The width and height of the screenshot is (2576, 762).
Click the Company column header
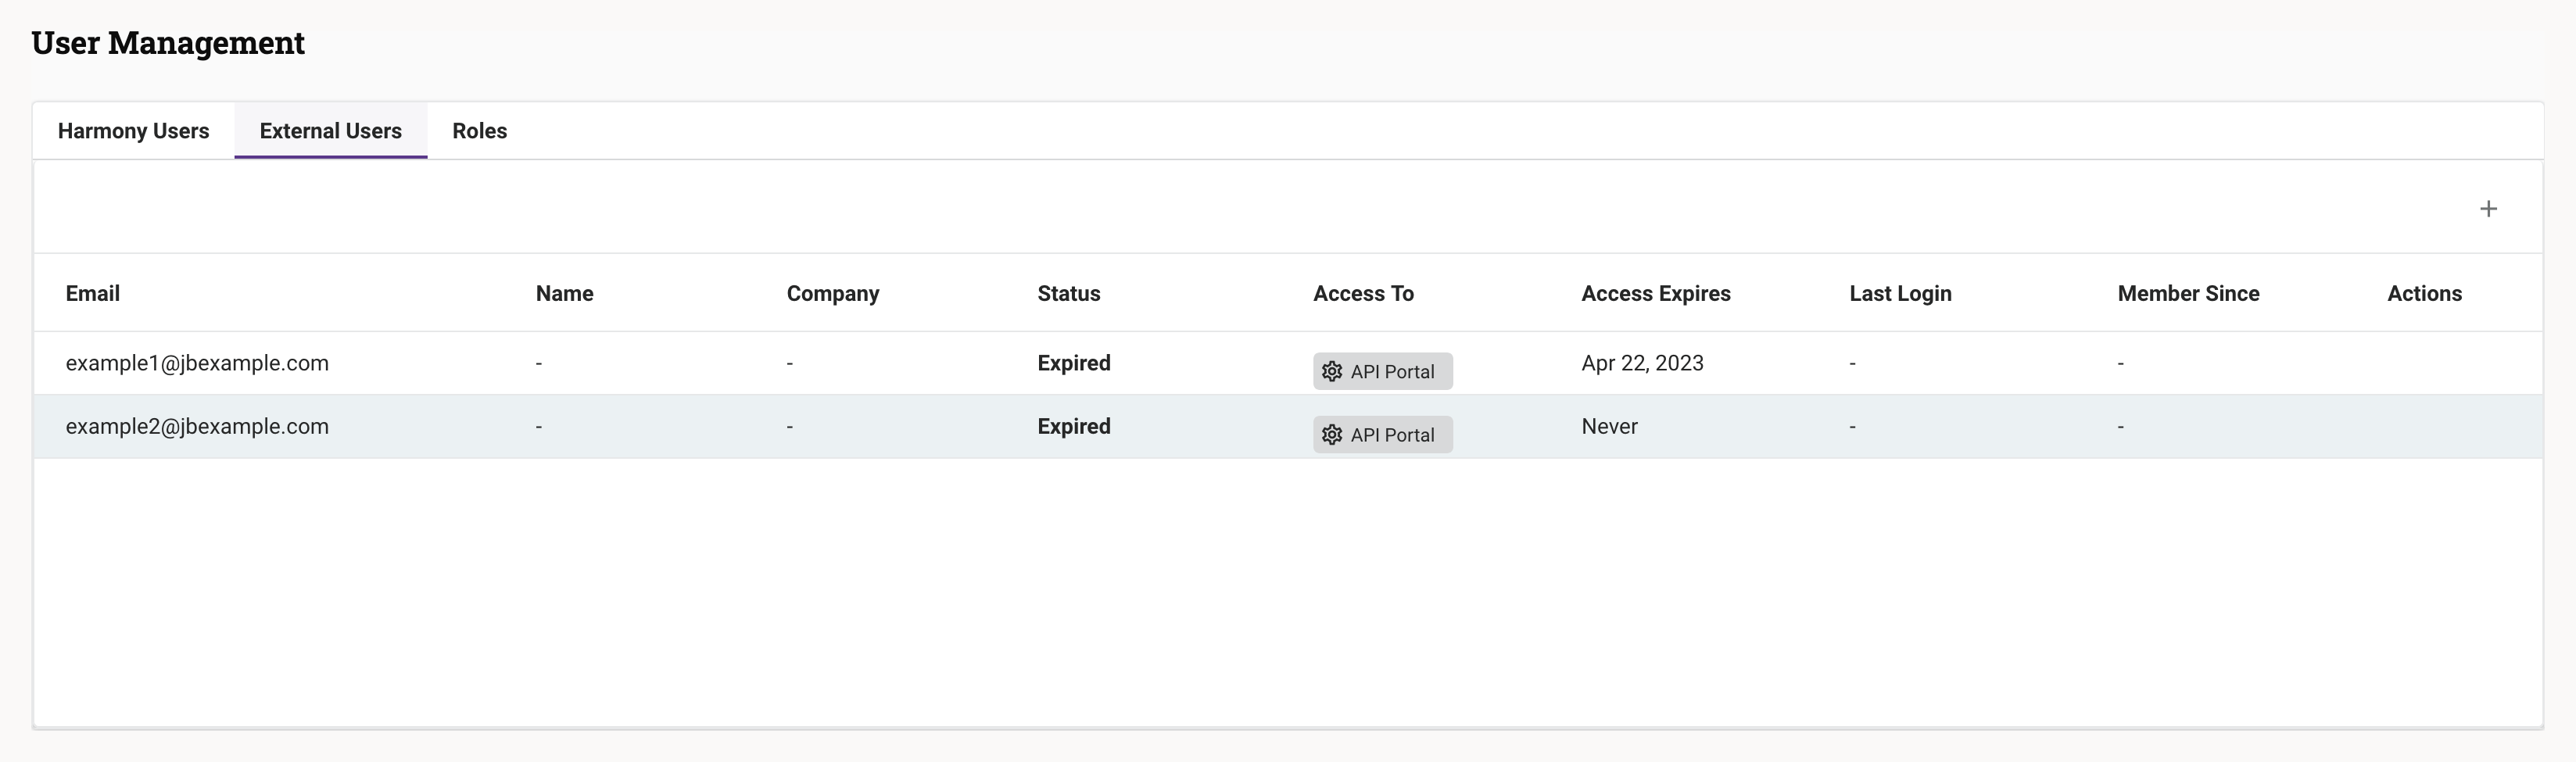pyautogui.click(x=832, y=293)
